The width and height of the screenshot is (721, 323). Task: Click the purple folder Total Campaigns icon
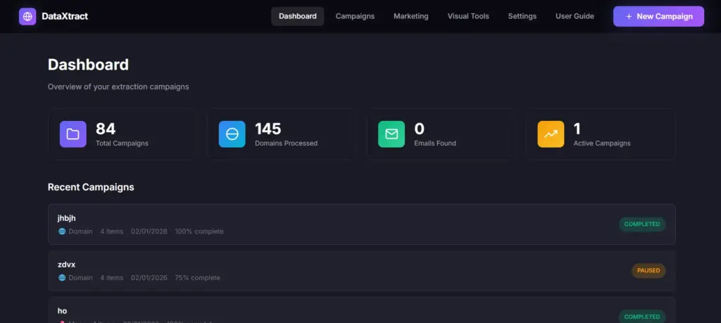73,134
